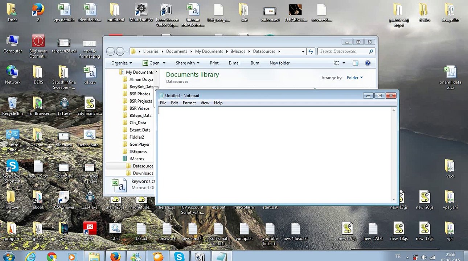Open the Skype.exe shortcut on desktop
Viewport: 468px width, 261px height.
(12, 172)
